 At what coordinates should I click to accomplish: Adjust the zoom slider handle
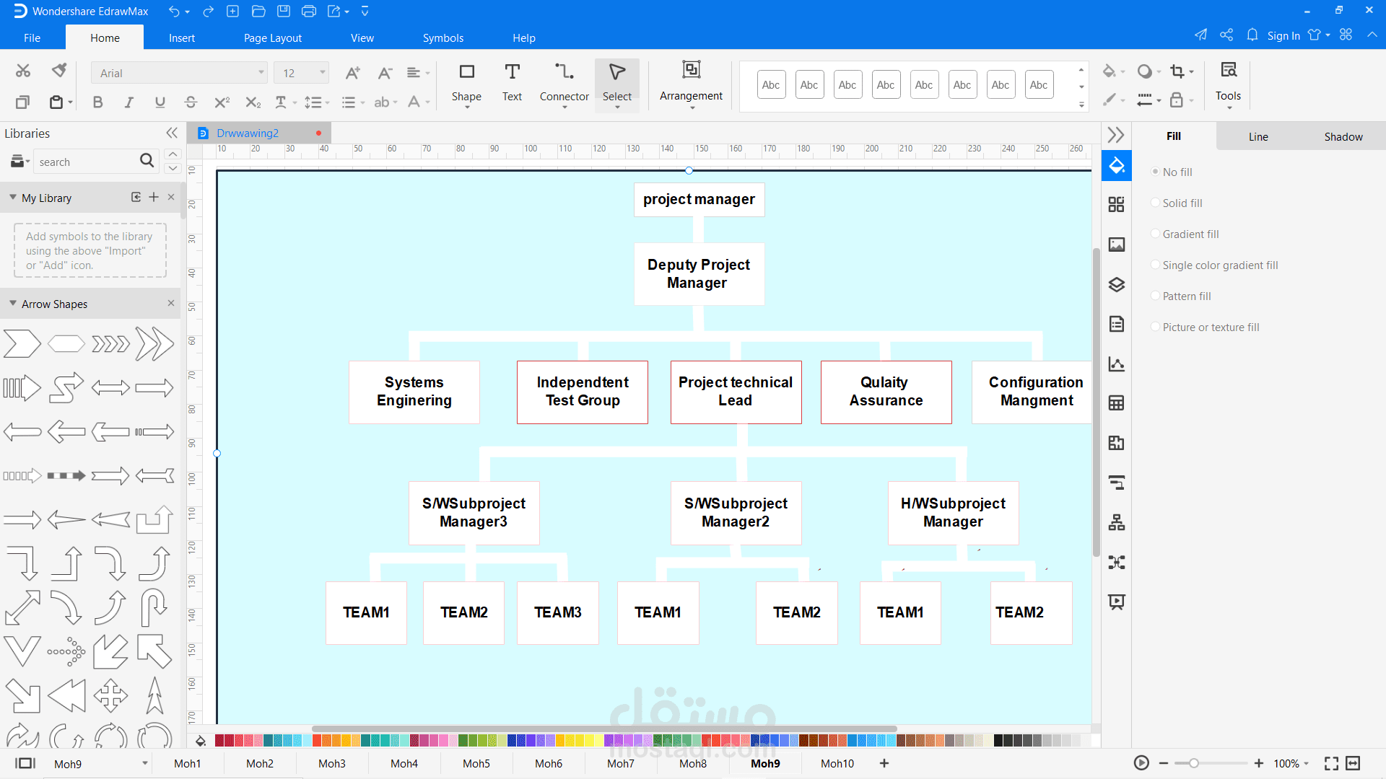(1194, 763)
